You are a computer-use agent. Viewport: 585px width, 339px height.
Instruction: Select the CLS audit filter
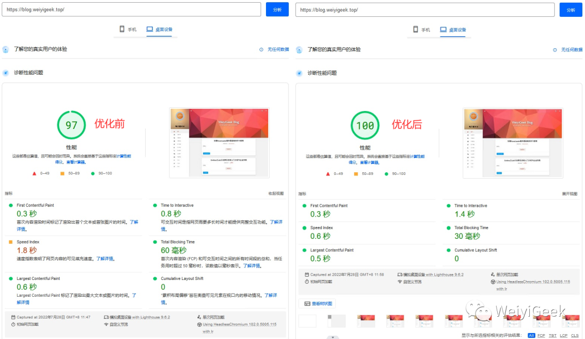click(x=575, y=336)
